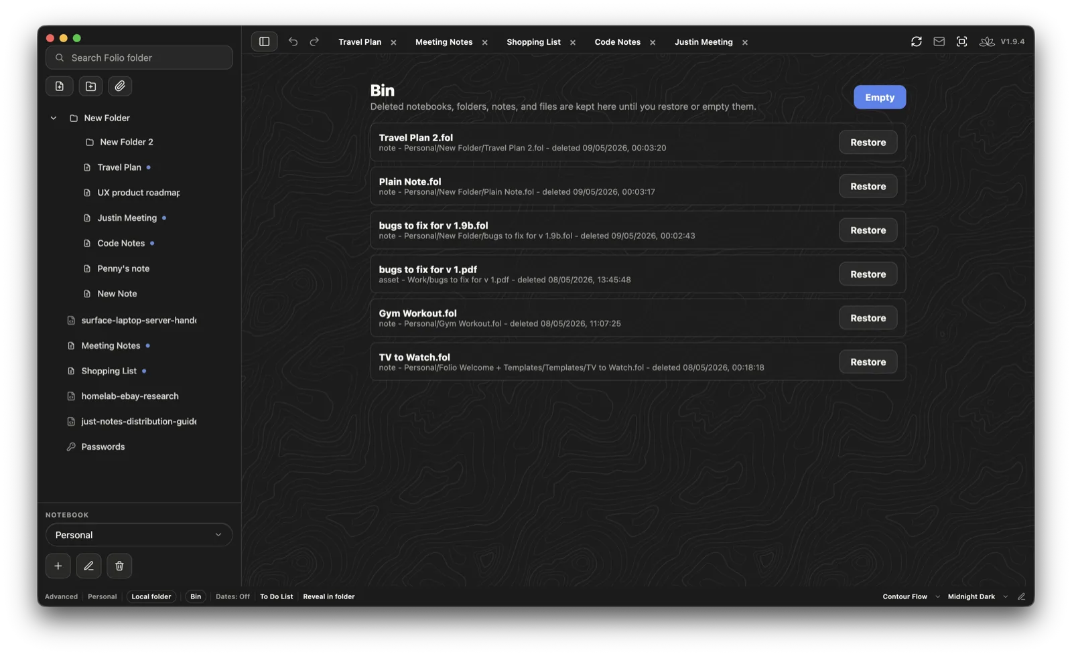Open the Midnight Dark theme dropdown
Image resolution: width=1072 pixels, height=656 pixels.
[978, 596]
